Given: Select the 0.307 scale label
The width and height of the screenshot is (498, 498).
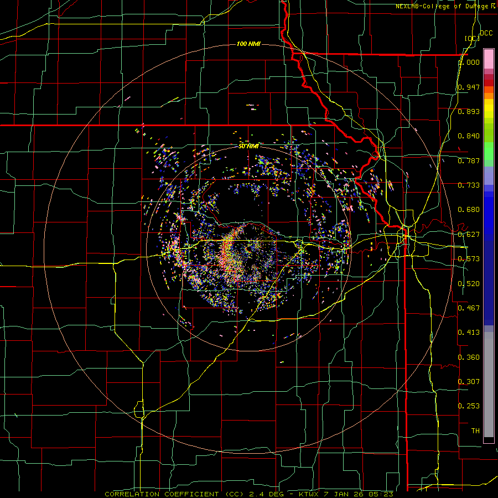Looking at the screenshot, I should [469, 381].
